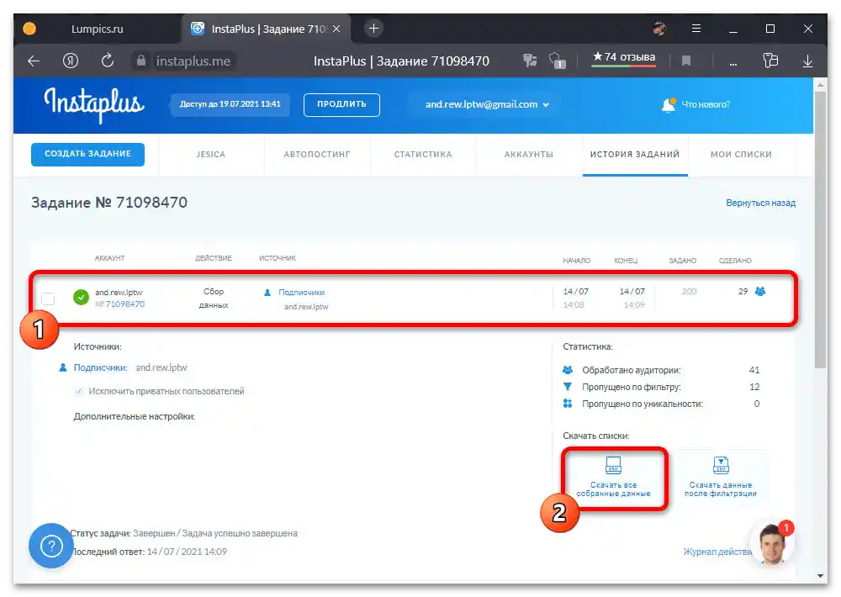841x597 pixels.
Task: Reload the page via the refresh icon
Action: pos(107,61)
